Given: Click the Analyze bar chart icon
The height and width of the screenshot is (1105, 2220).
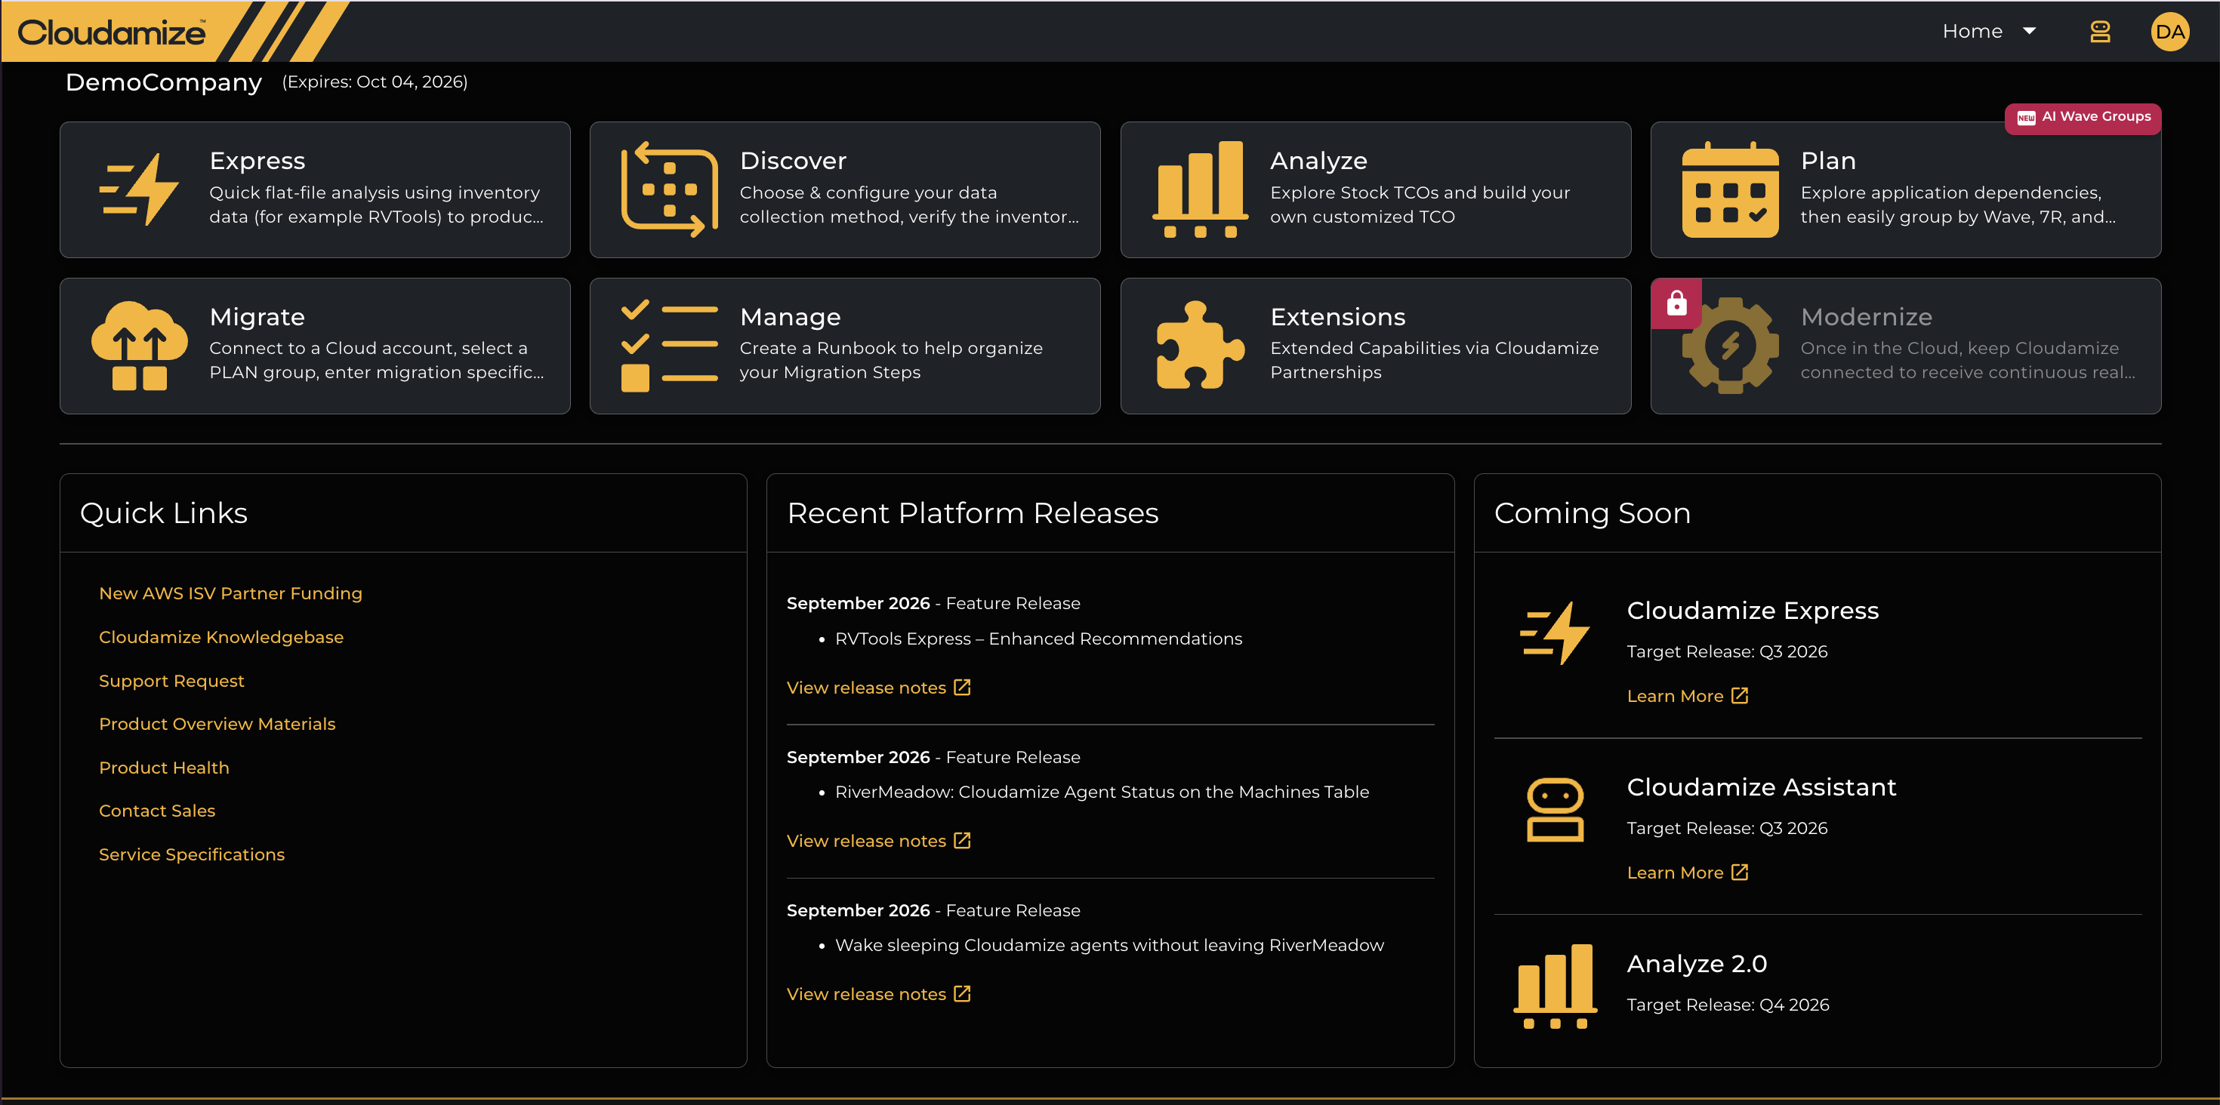Looking at the screenshot, I should pos(1200,189).
